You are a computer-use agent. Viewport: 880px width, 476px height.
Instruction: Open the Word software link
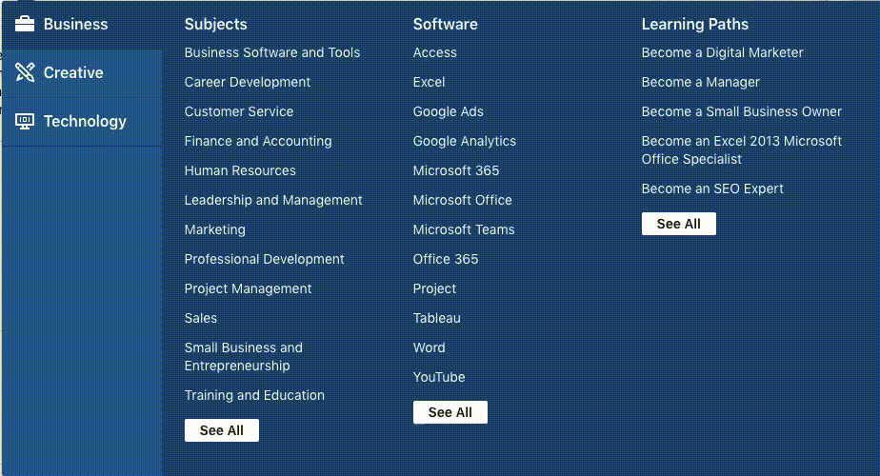click(430, 347)
